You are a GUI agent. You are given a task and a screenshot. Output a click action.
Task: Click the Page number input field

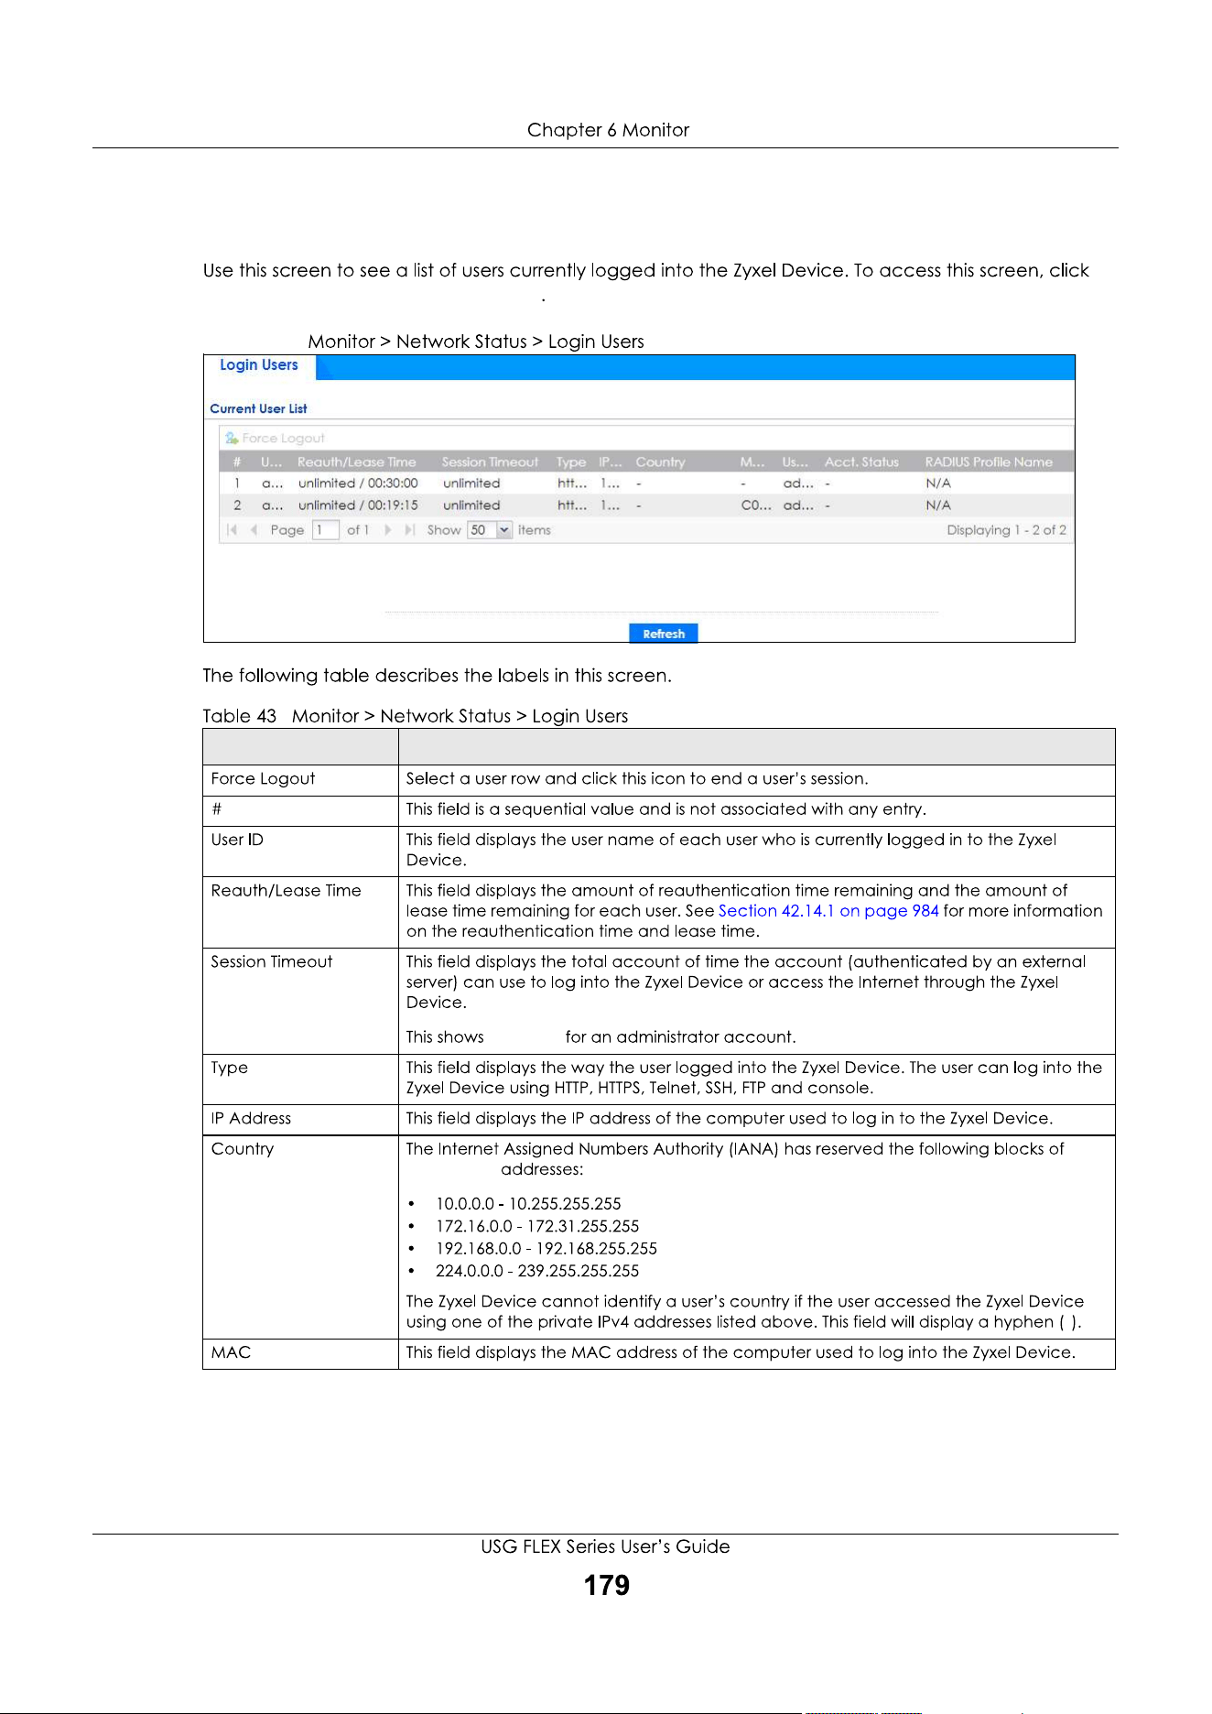[x=325, y=530]
